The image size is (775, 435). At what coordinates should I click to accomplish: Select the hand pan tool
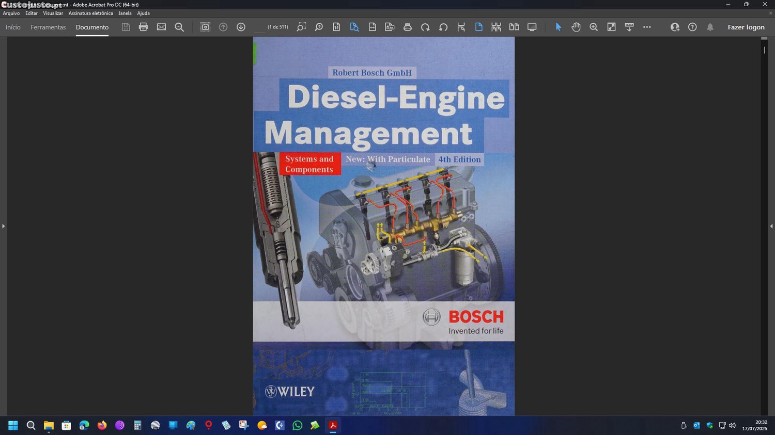(x=576, y=27)
